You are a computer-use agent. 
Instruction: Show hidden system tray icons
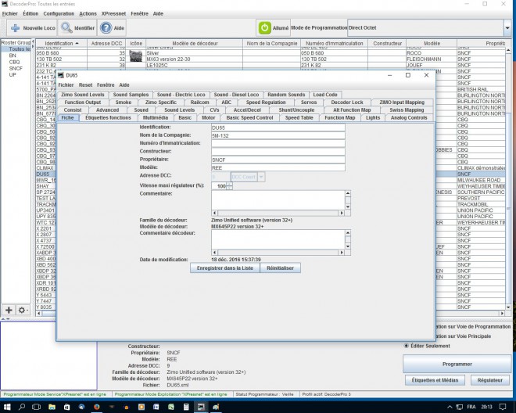(450, 407)
